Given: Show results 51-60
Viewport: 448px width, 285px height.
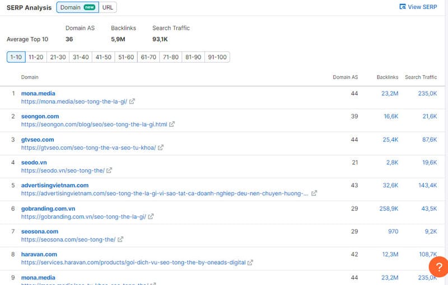Looking at the screenshot, I should click(126, 57).
